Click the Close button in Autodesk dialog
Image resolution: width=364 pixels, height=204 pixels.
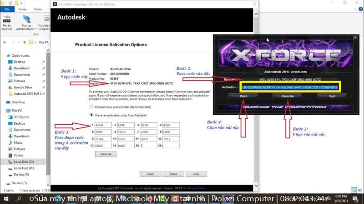point(173,174)
